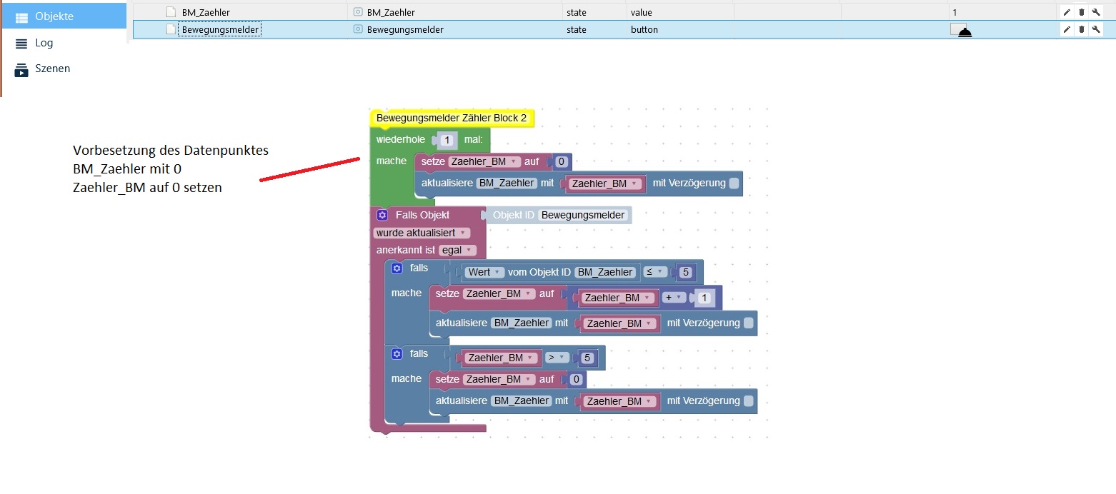1116x494 pixels.
Task: Open the gear mutator on Falls Objekt block
Action: 382,215
